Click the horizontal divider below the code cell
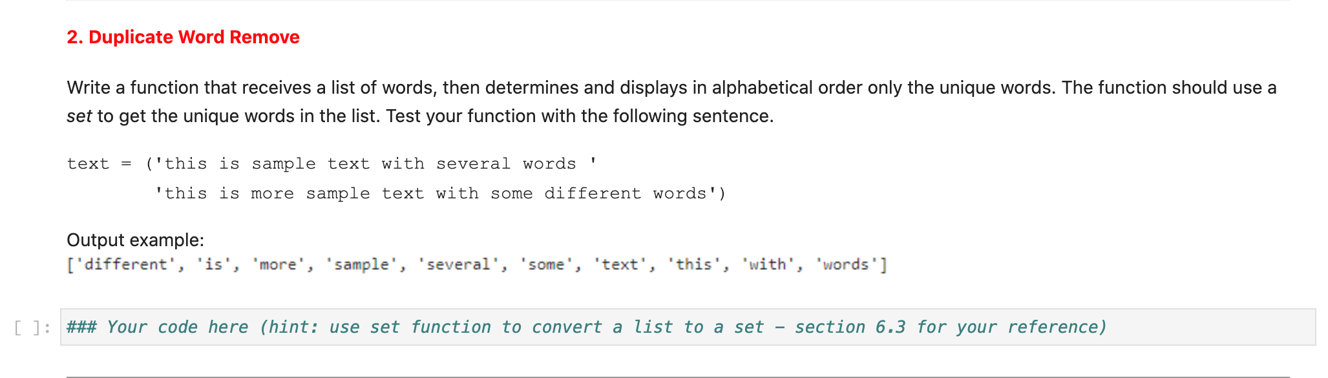1328x378 pixels. tap(678, 377)
